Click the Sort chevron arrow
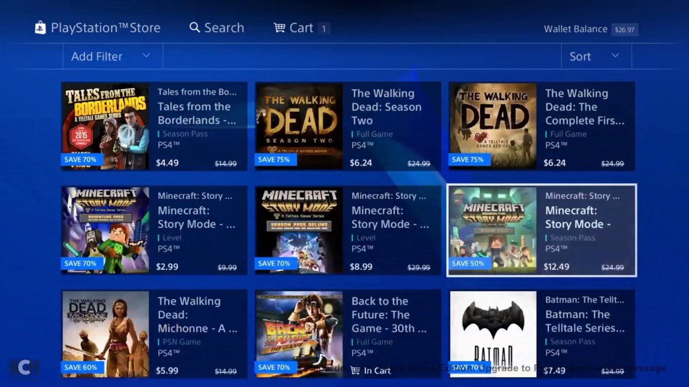This screenshot has height=387, width=689. tap(615, 56)
